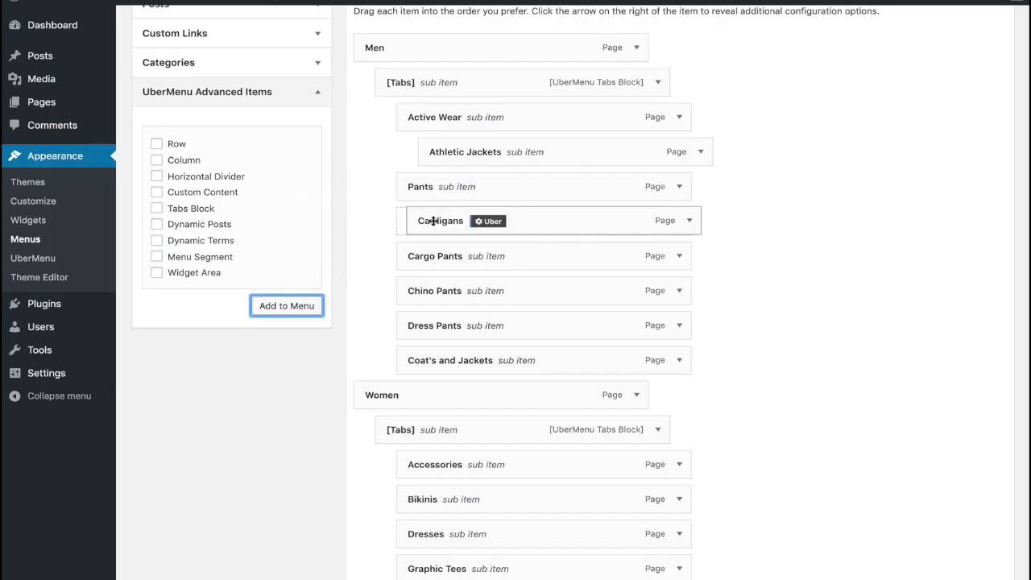
Task: Open Theme Editor submenu link
Action: click(x=39, y=277)
